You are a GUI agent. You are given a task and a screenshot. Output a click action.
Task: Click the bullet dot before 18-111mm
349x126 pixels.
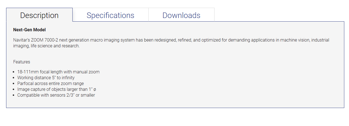point(14,72)
